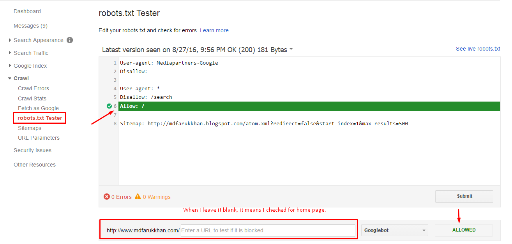Go to Crawl Errors
The width and height of the screenshot is (512, 244).
34,88
